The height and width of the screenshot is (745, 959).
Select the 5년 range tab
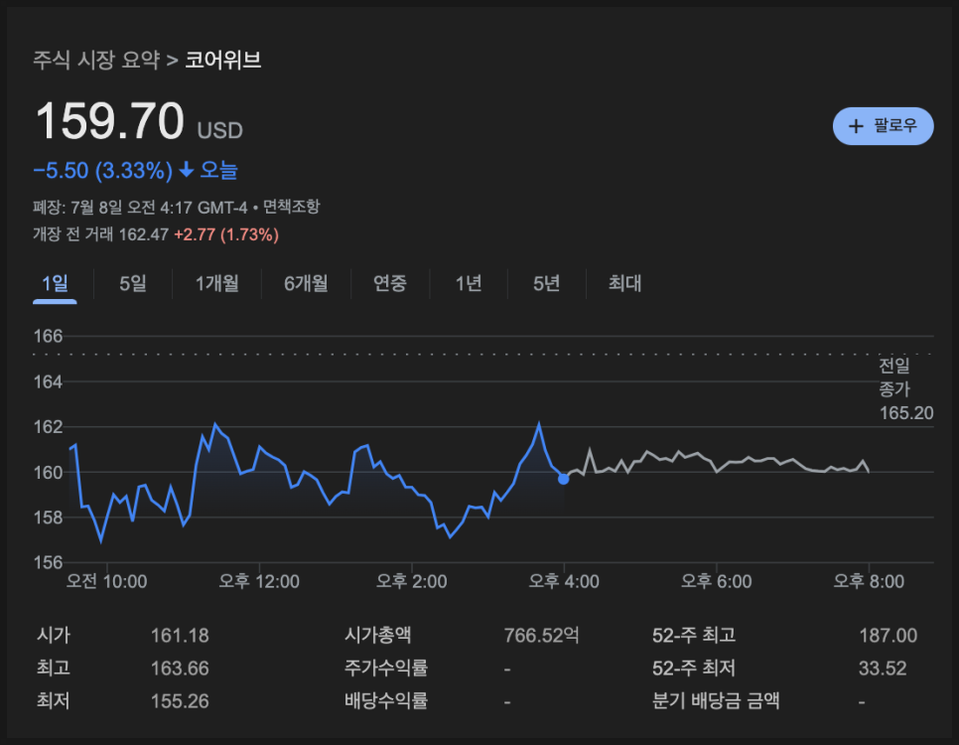coord(546,283)
